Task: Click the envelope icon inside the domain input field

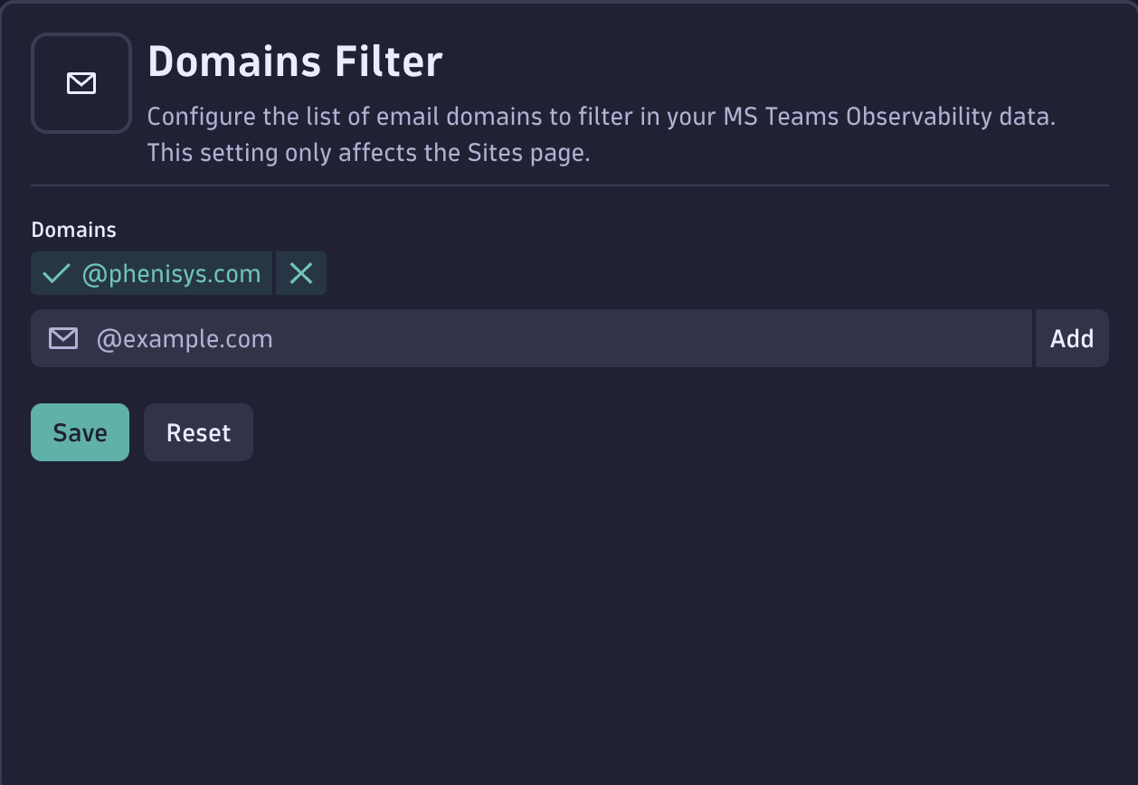Action: pos(63,338)
